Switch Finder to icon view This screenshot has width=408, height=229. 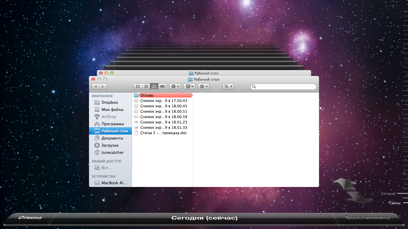pos(138,86)
